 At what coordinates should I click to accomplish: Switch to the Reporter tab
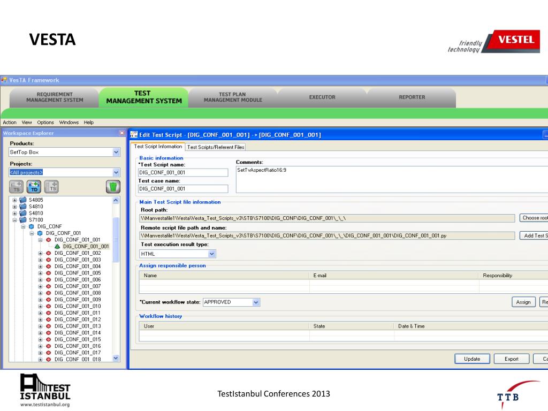pos(412,97)
